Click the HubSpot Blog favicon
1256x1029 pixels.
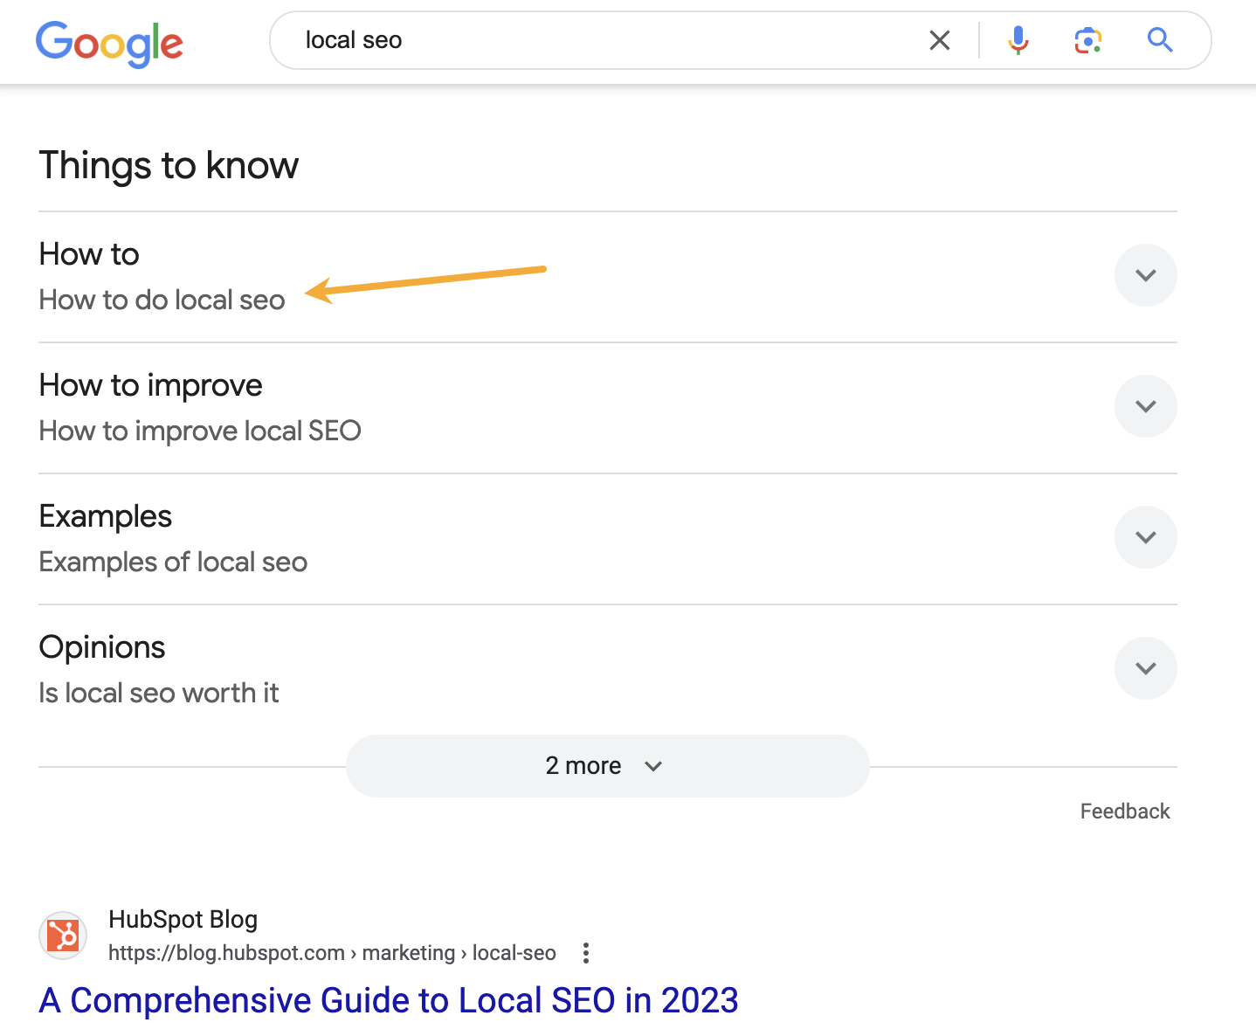click(62, 935)
